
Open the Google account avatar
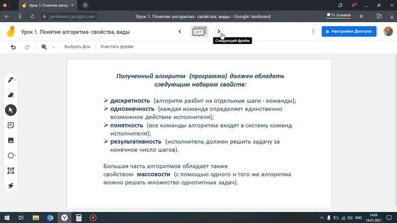pyautogui.click(x=388, y=32)
